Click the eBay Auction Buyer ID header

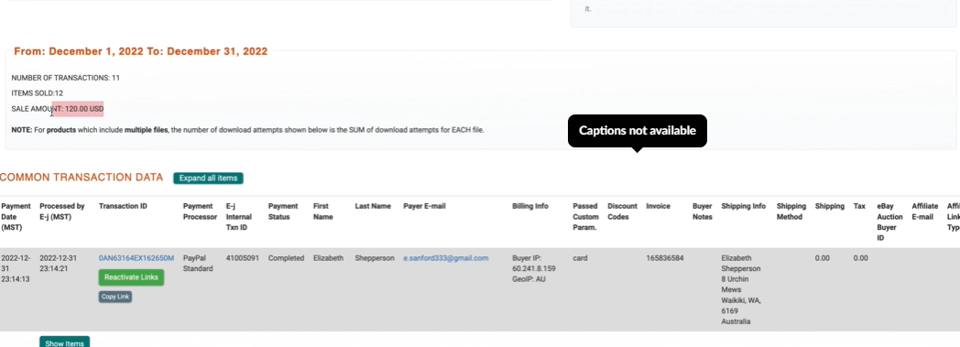(889, 222)
